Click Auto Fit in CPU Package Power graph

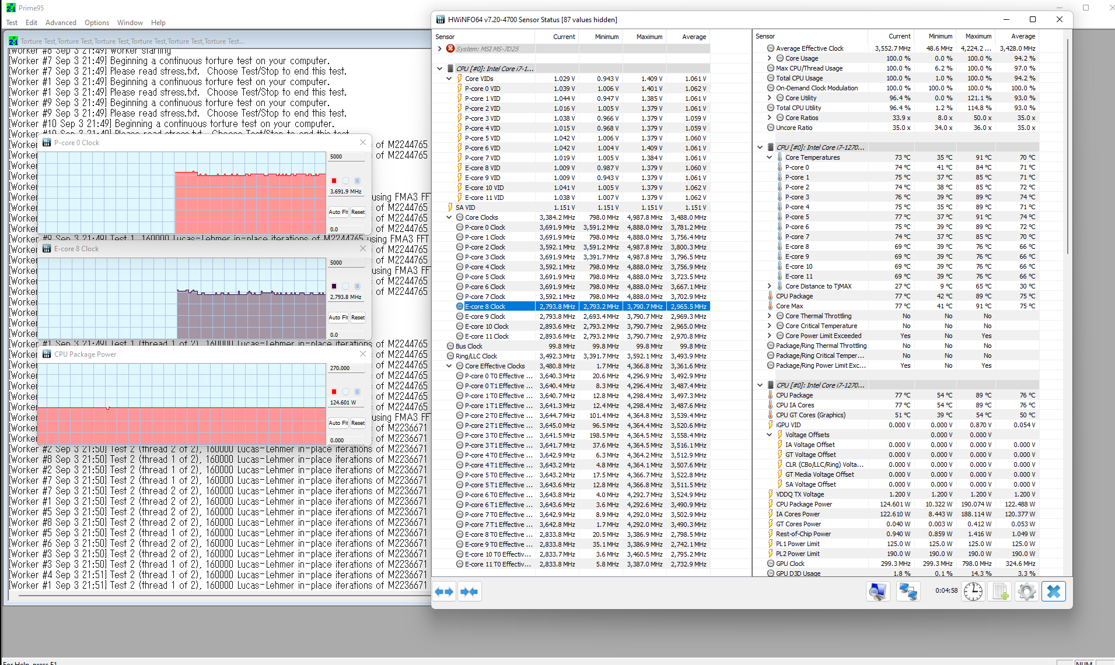click(x=338, y=423)
